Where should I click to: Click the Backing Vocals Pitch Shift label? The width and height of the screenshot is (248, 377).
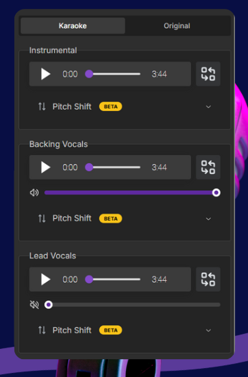(72, 218)
